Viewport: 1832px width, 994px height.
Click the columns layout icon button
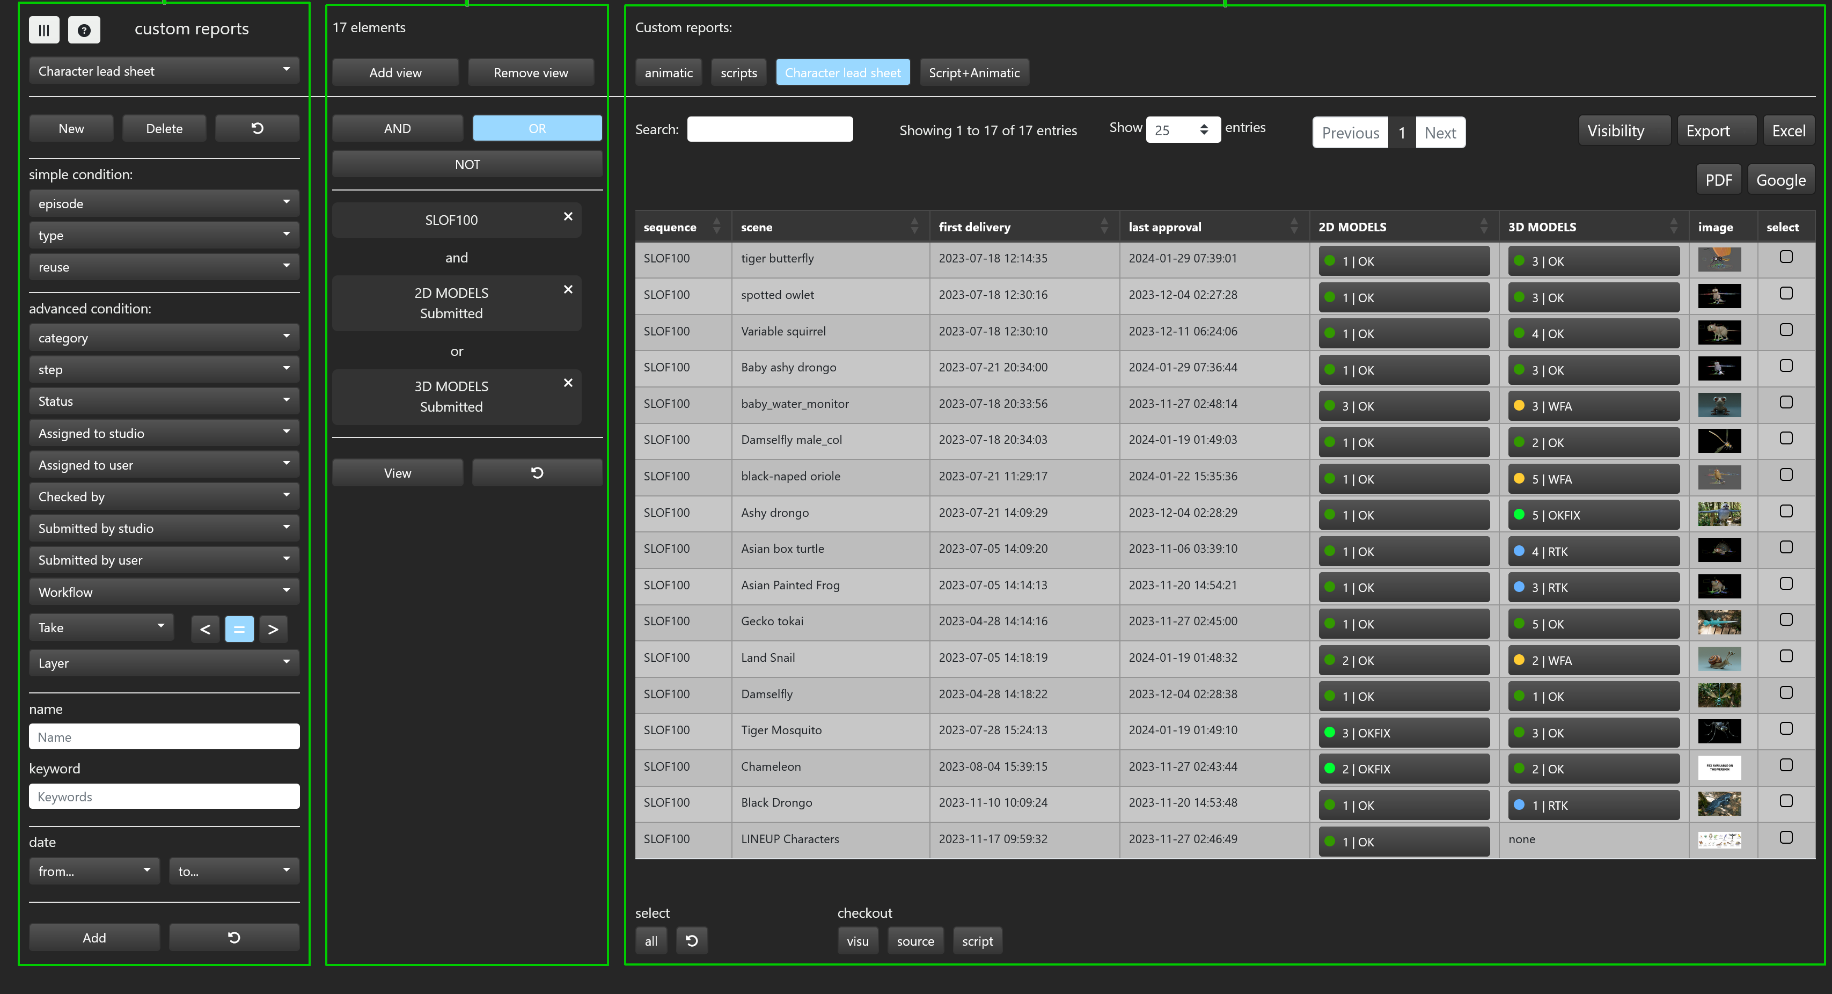[x=44, y=30]
